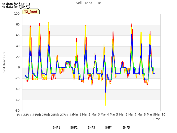Click the SHF4 green legend swatch
177x133 pixels.
click(101, 128)
